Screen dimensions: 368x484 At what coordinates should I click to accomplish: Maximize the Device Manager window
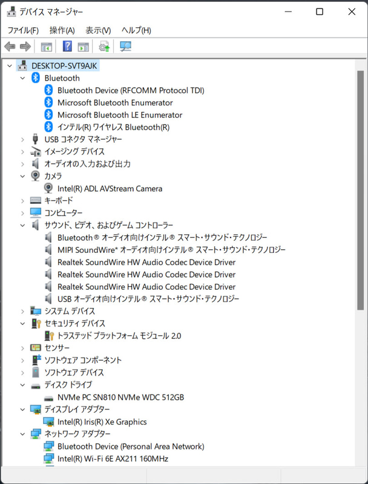pos(320,11)
